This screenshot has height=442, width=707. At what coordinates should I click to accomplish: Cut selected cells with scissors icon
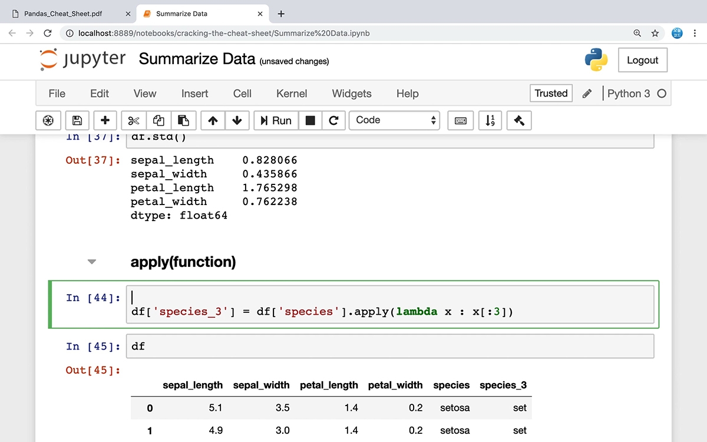134,120
